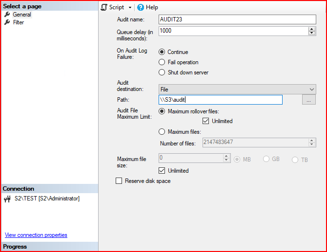327x252 pixels.
Task: Click the Path input field
Action: [221, 100]
